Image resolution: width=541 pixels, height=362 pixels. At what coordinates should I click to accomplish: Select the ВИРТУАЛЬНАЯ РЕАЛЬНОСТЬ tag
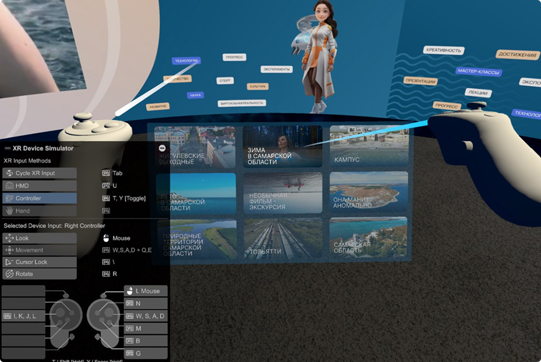pos(242,103)
